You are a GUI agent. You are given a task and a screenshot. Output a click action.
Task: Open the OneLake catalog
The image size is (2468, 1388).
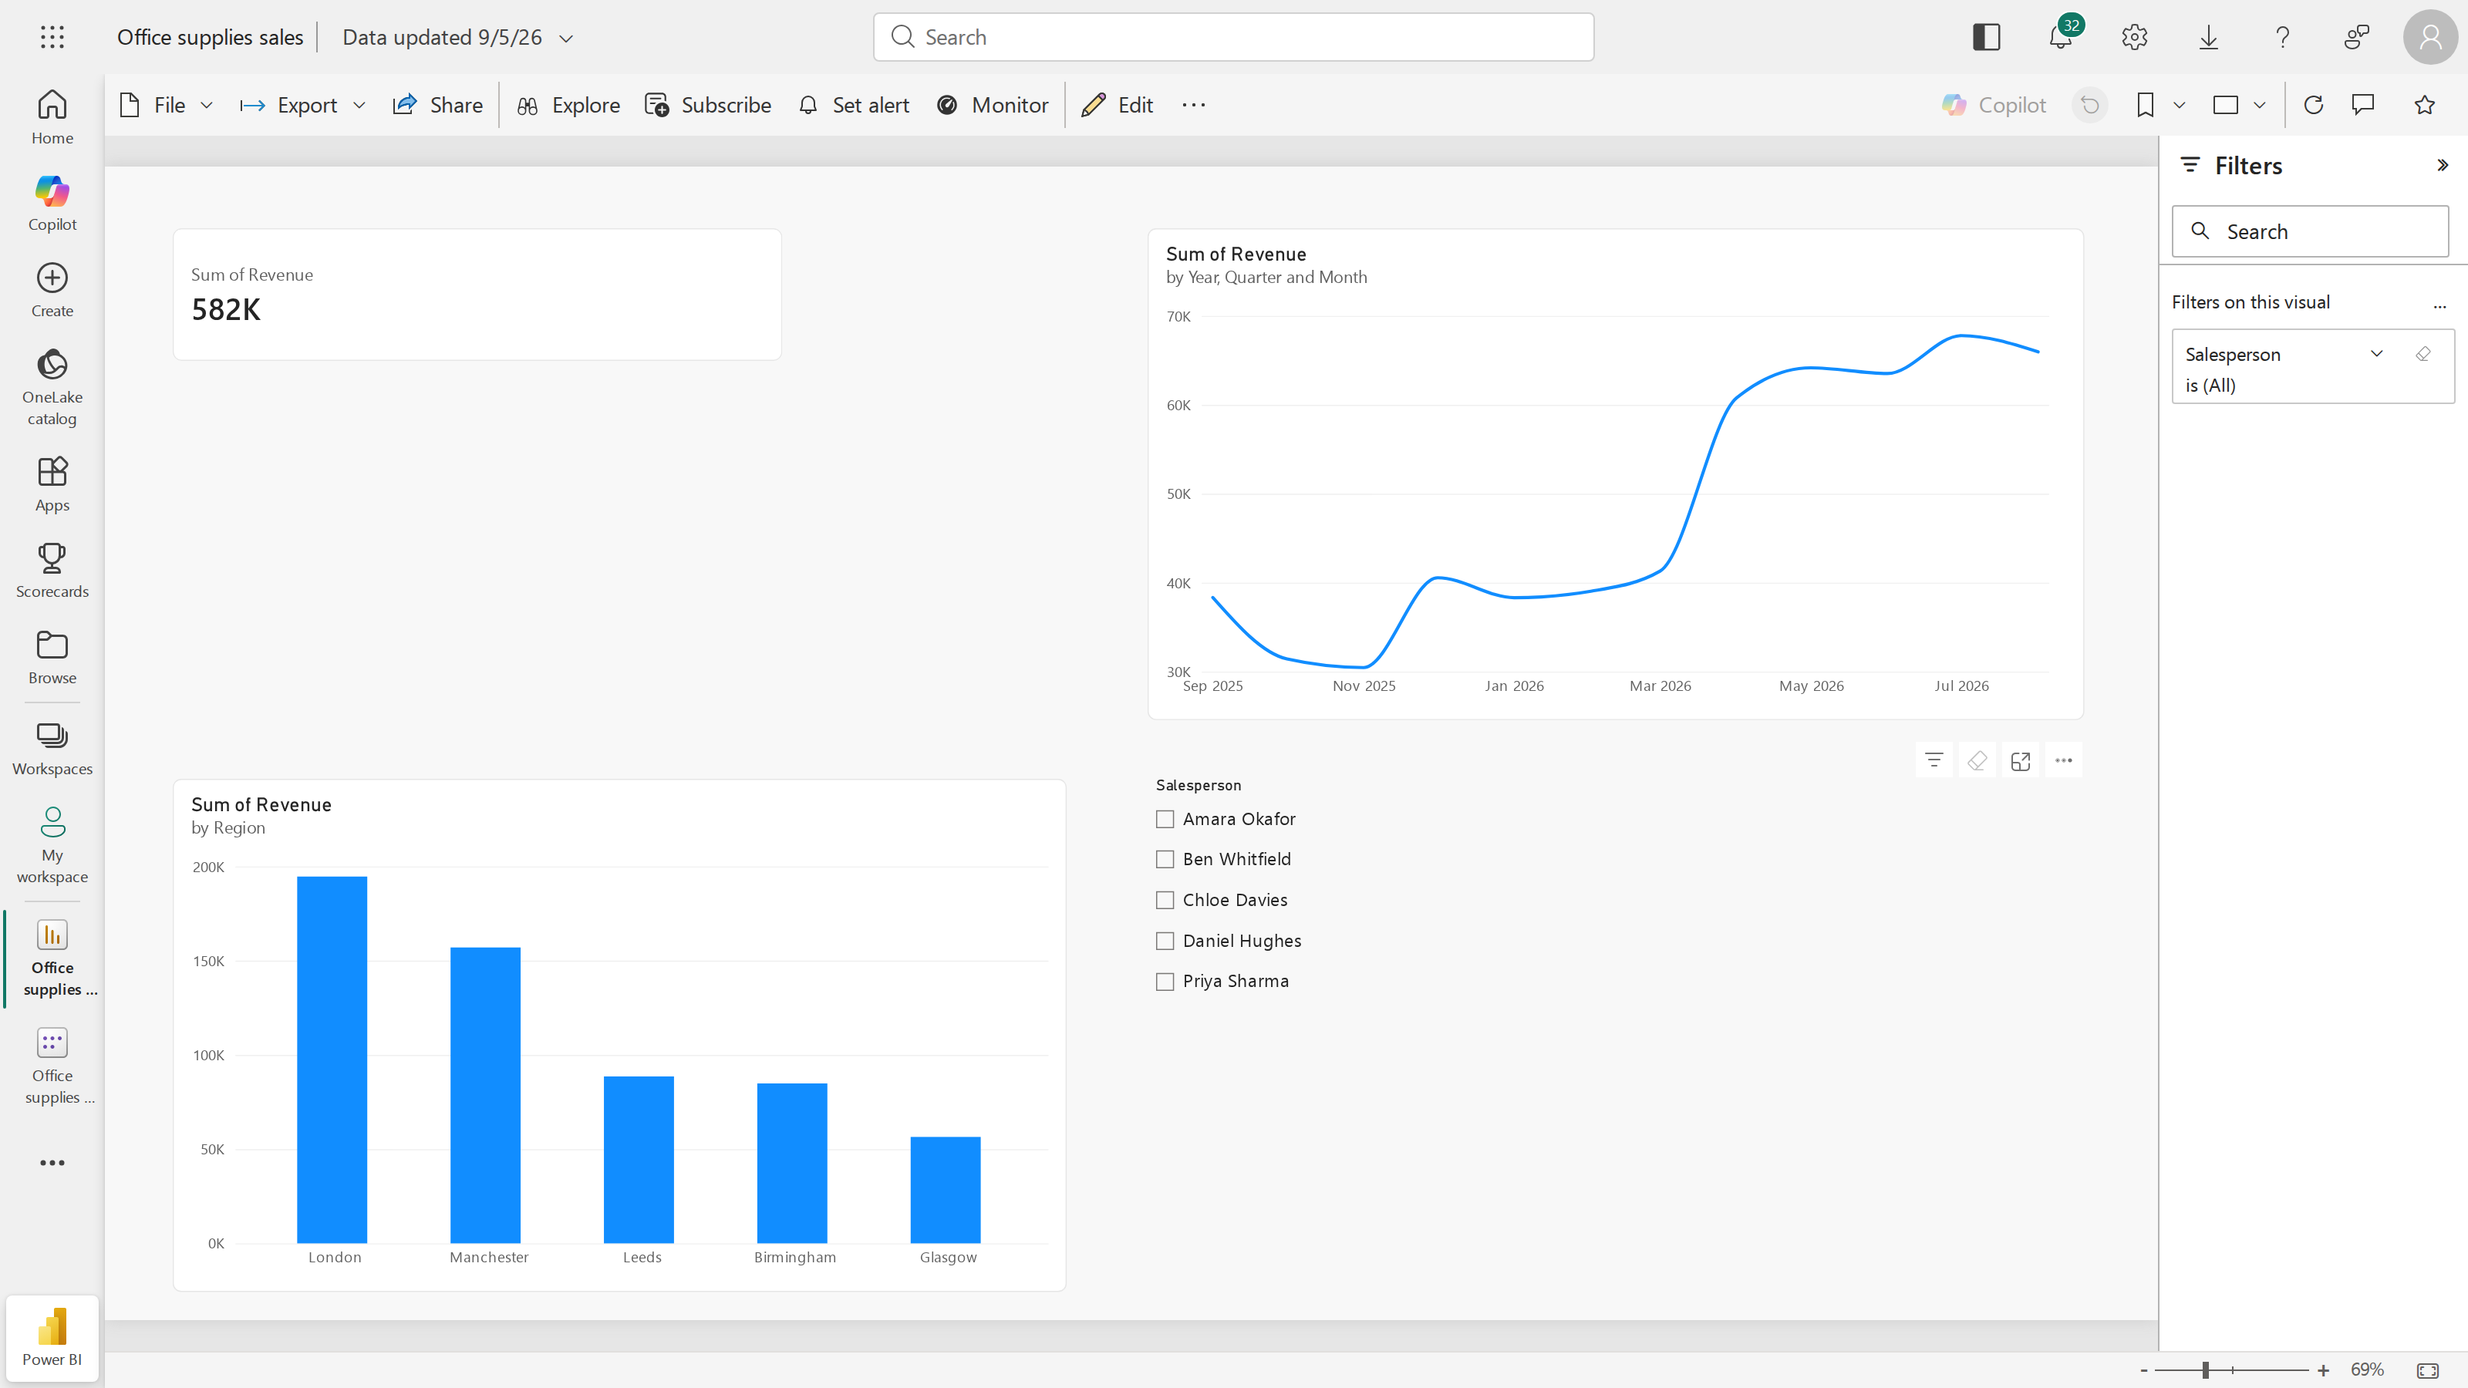point(52,386)
